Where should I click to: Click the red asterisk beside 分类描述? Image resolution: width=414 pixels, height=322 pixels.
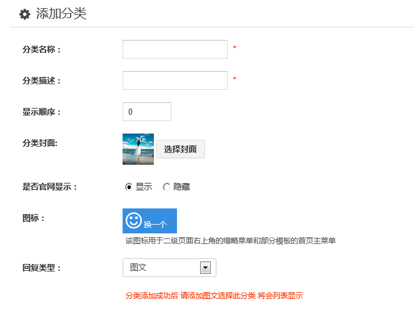tap(235, 79)
